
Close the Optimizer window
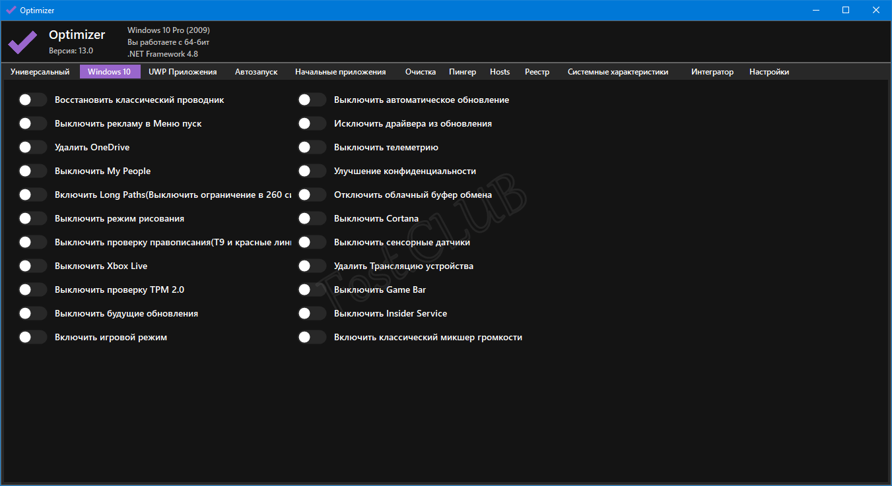click(876, 10)
